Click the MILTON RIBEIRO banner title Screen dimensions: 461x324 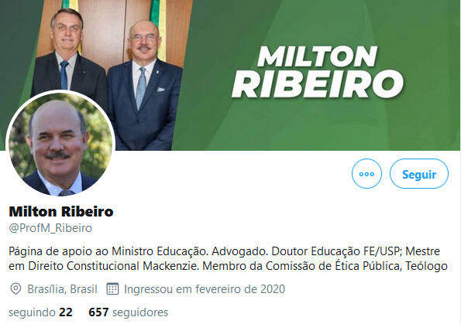pyautogui.click(x=318, y=72)
